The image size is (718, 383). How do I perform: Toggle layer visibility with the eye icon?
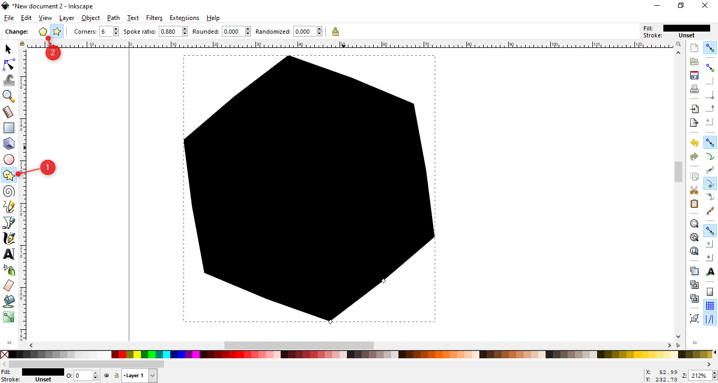pos(106,375)
